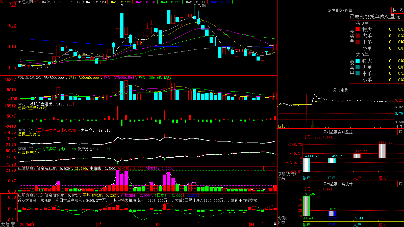Viewport: 404px width, 227px height.
Task: Click 小单 row under 委卖单
Action: (x=380, y=80)
